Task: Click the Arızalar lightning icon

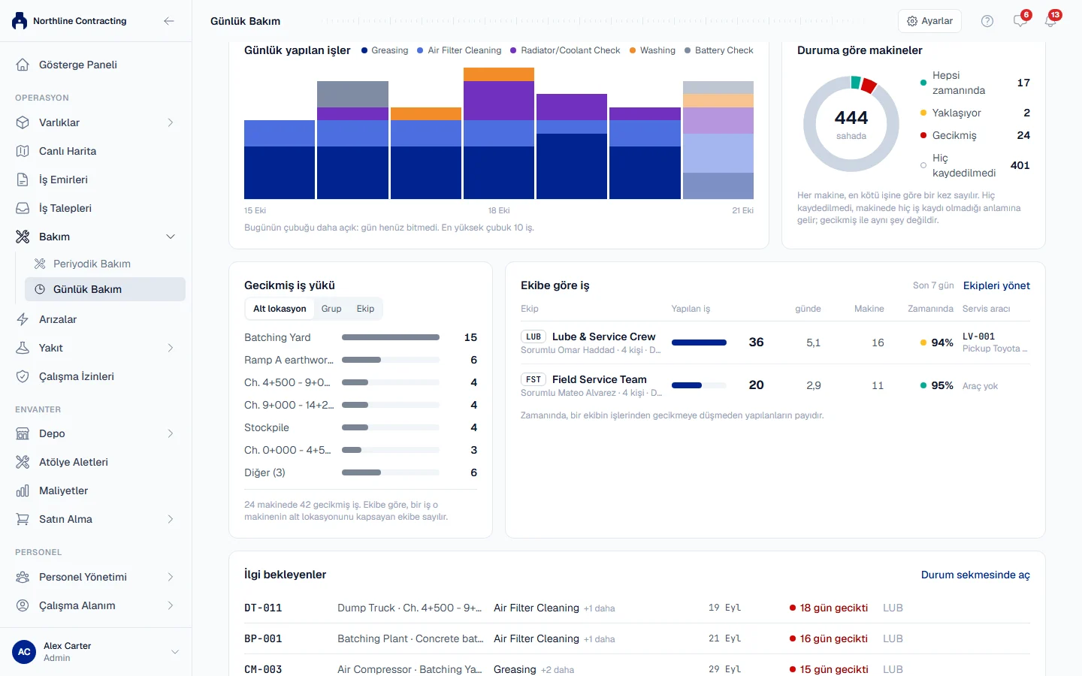Action: pyautogui.click(x=23, y=319)
